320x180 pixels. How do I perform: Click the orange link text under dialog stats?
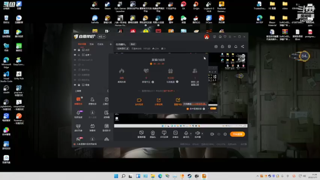(169, 91)
